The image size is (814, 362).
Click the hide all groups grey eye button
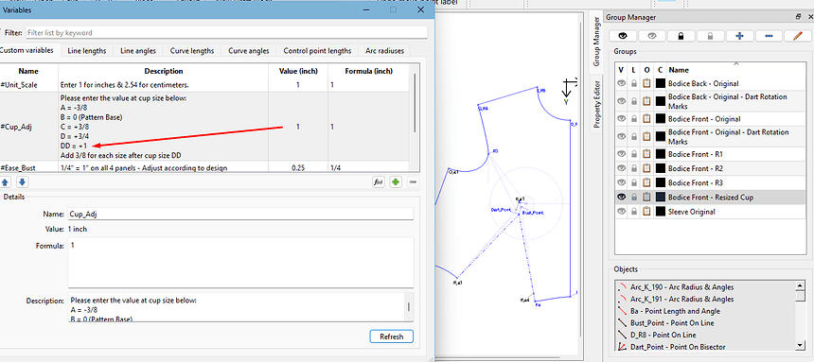click(x=652, y=35)
